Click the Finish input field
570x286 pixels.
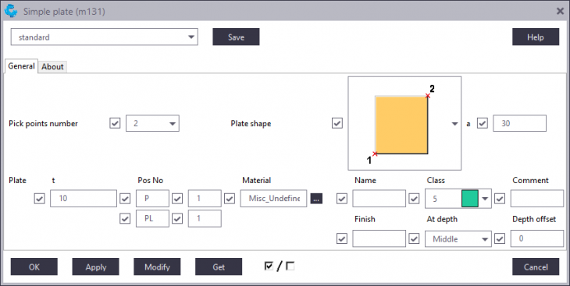[379, 238]
